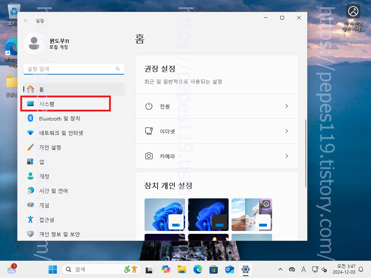Select the cherry blossom spotlight theme thumbnail

252,215
